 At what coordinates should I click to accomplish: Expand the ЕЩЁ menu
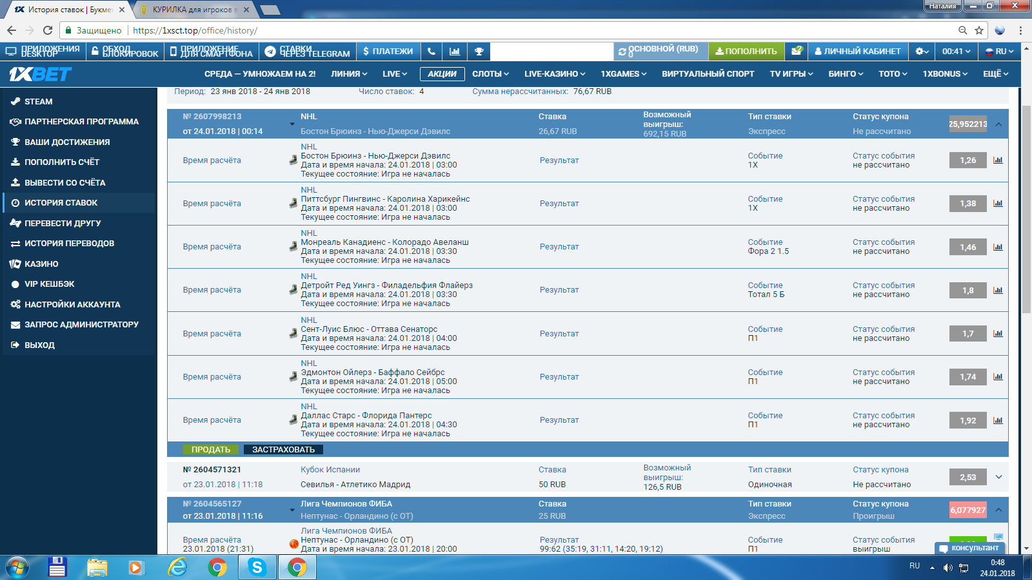(995, 74)
